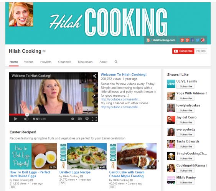Mute the video with speaker icon
Viewport: 216px width, 191px height.
pos(26,119)
